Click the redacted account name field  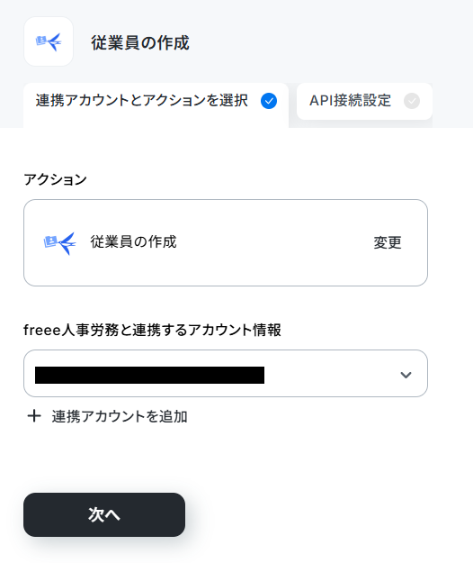click(x=149, y=376)
